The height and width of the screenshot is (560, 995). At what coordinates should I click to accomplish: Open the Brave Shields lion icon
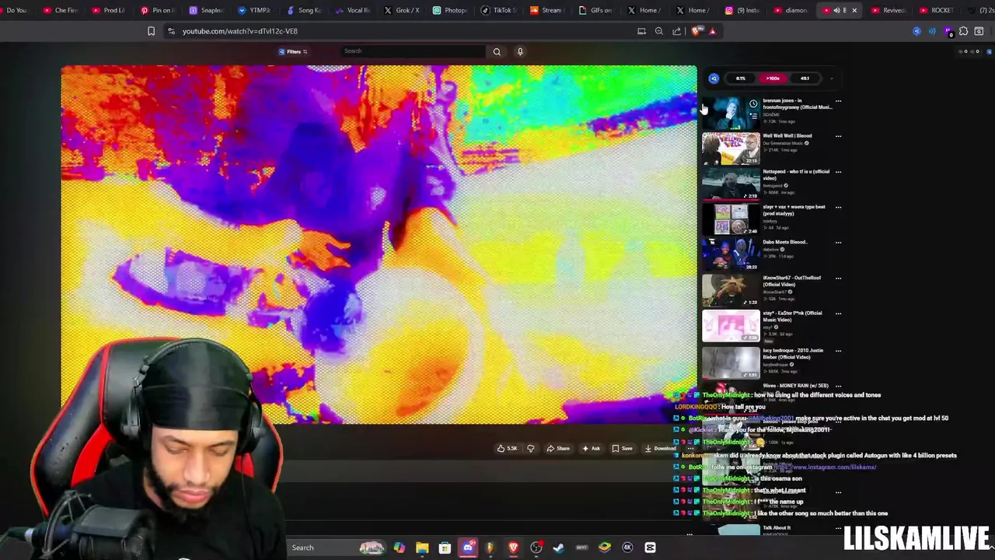coord(696,31)
